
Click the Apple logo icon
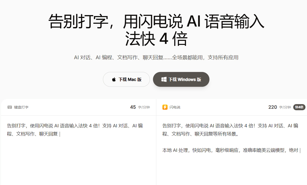click(114, 80)
